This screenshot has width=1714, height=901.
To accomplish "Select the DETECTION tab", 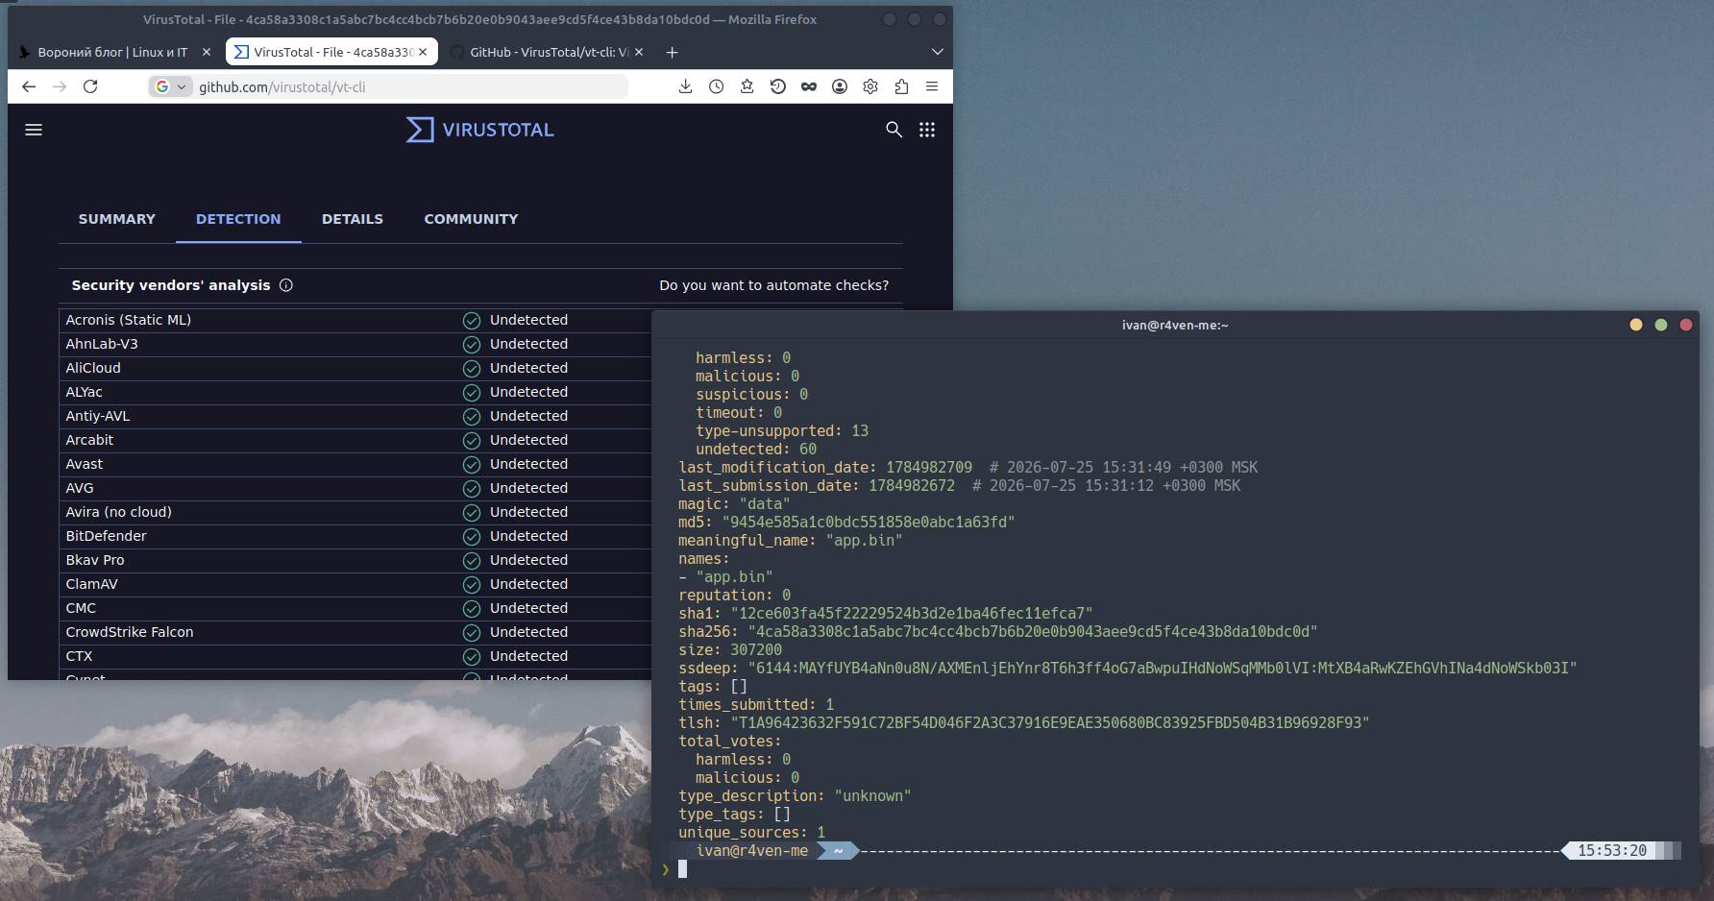I will [x=238, y=219].
